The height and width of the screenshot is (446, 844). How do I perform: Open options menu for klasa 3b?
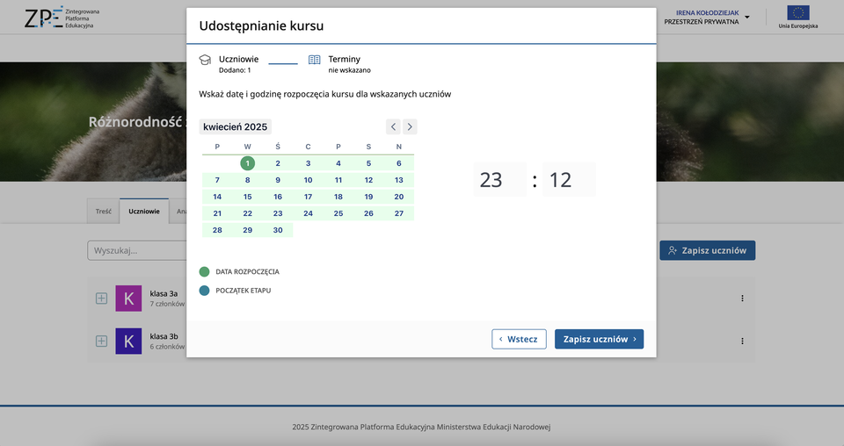pyautogui.click(x=742, y=341)
